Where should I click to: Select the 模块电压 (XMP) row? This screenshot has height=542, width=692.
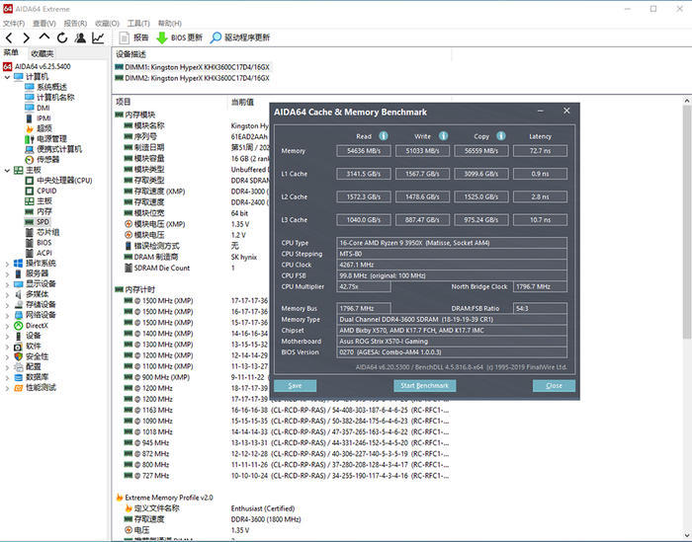tap(159, 224)
